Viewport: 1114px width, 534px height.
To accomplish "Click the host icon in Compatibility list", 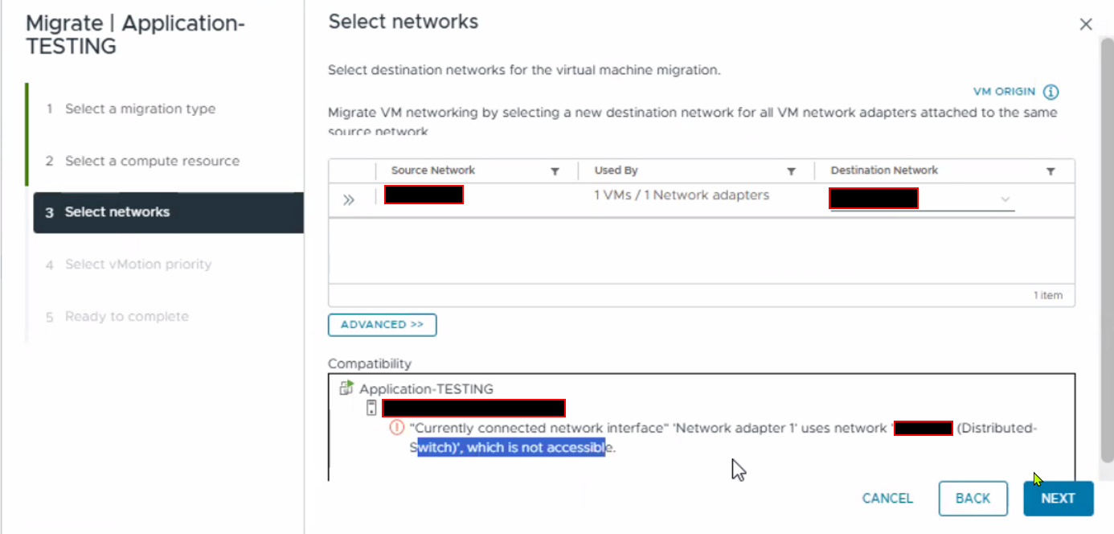I will pyautogui.click(x=371, y=408).
